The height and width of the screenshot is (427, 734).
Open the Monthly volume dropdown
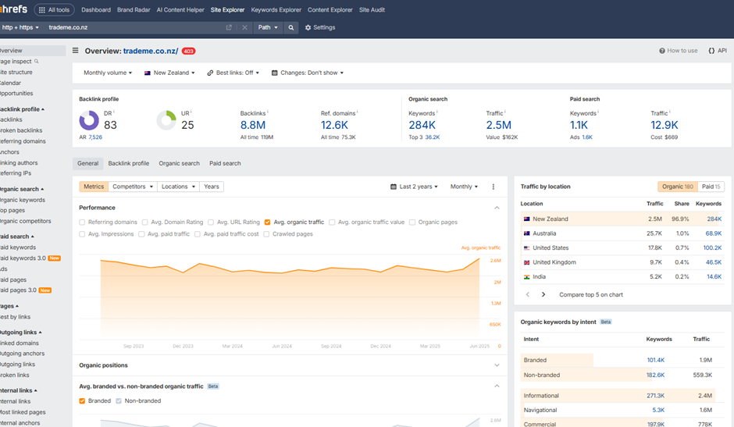tap(108, 73)
